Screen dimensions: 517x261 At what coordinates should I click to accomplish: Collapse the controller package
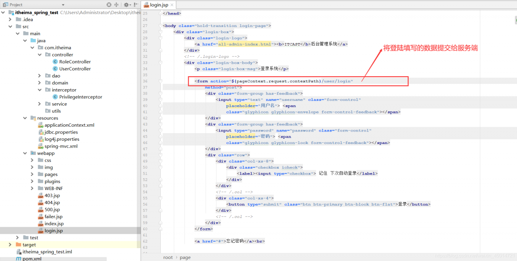(39, 55)
